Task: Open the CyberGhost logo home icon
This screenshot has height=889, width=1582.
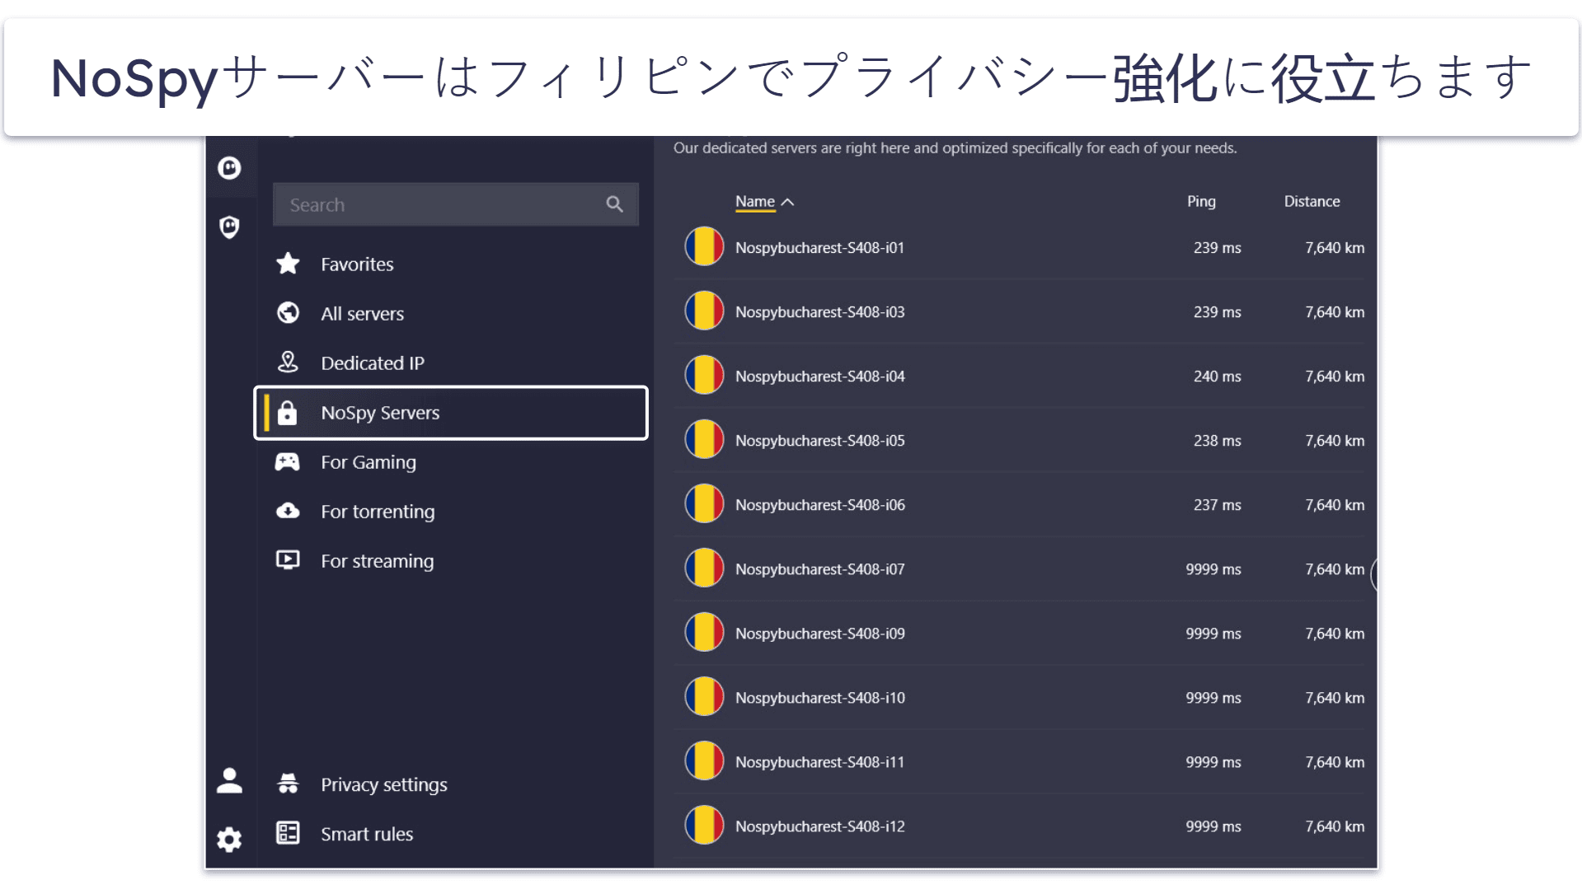Action: coord(229,168)
